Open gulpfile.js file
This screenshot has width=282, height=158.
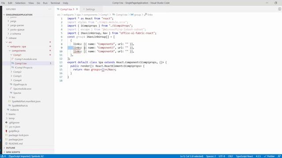tap(14, 131)
